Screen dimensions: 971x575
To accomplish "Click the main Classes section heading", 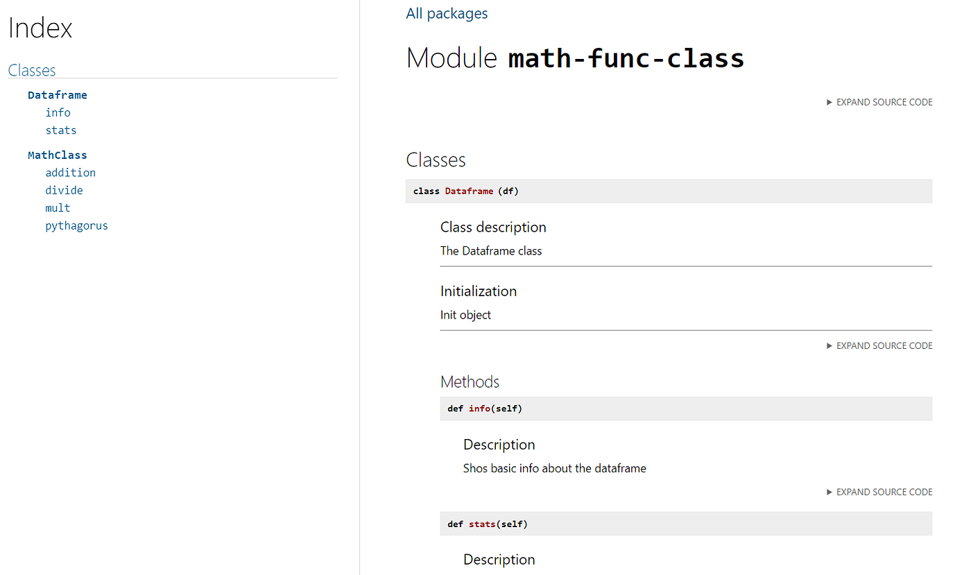I will 436,160.
